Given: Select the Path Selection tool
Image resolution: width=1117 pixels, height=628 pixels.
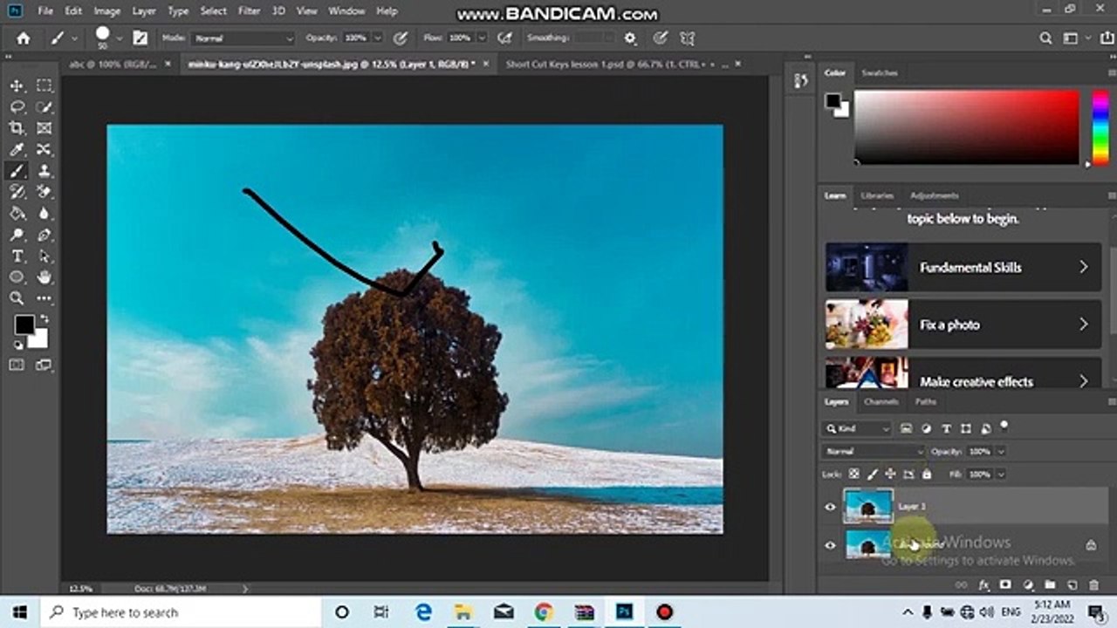Looking at the screenshot, I should (44, 256).
